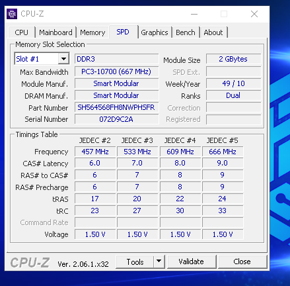
Task: Switch to the Mainboard tab
Action: coord(55,32)
